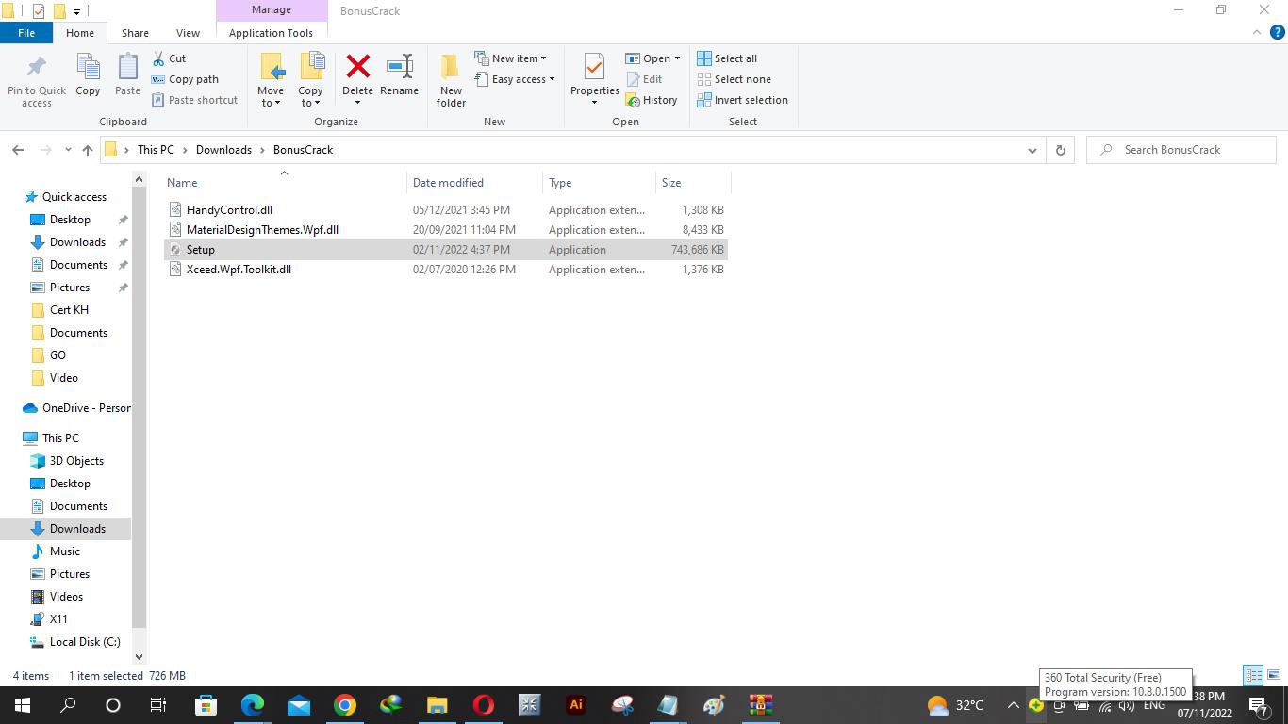Open Google Chrome from the taskbar
The image size is (1288, 724).
(x=345, y=705)
